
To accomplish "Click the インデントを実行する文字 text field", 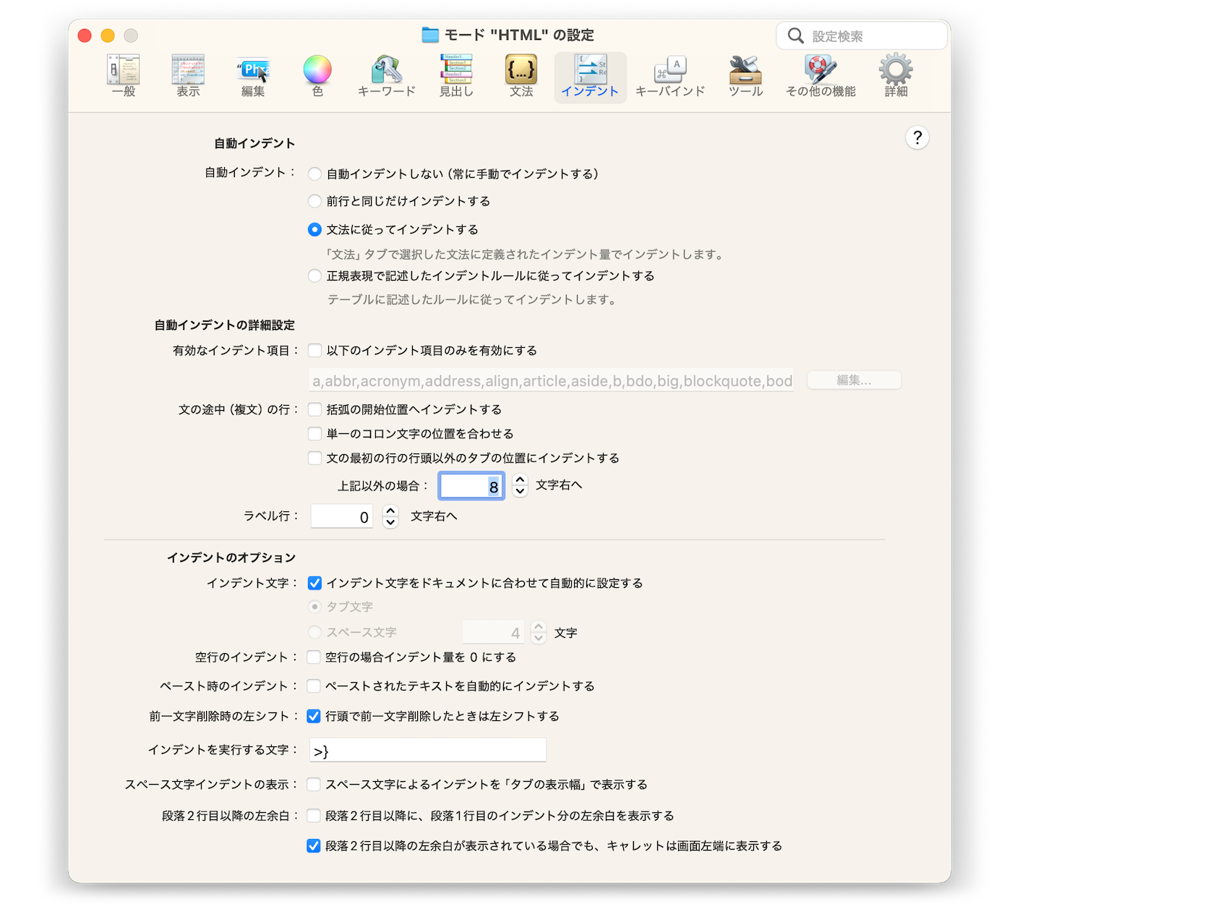I will (x=428, y=751).
